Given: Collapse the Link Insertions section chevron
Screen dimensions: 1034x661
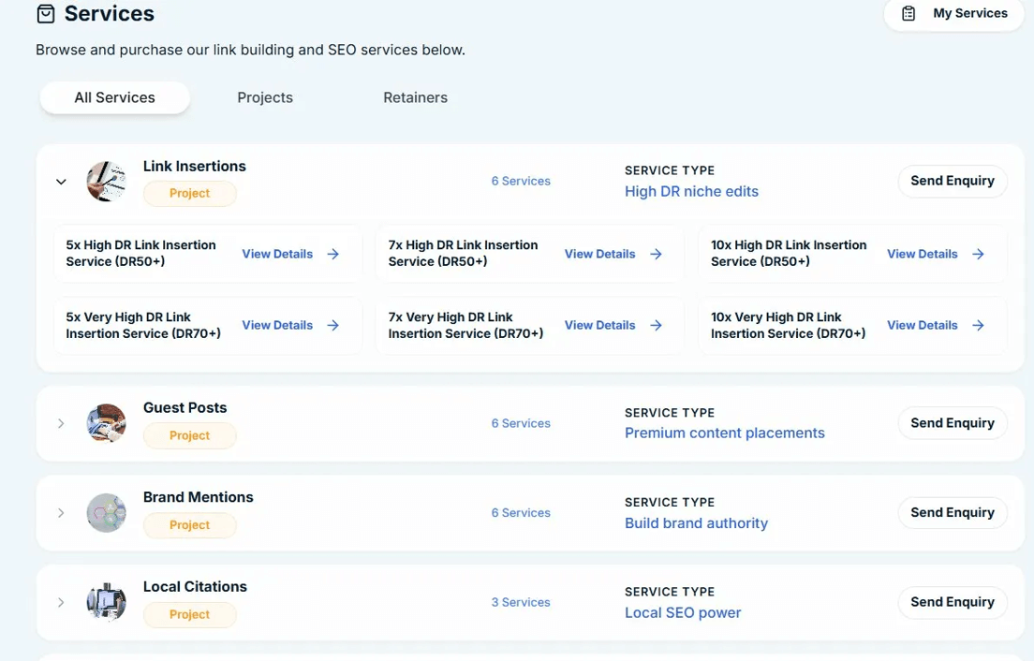Looking at the screenshot, I should 61,182.
